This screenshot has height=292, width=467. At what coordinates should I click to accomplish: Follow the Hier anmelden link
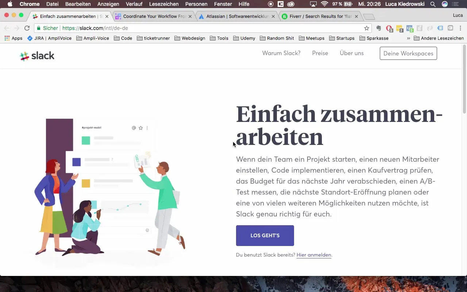[x=314, y=255]
